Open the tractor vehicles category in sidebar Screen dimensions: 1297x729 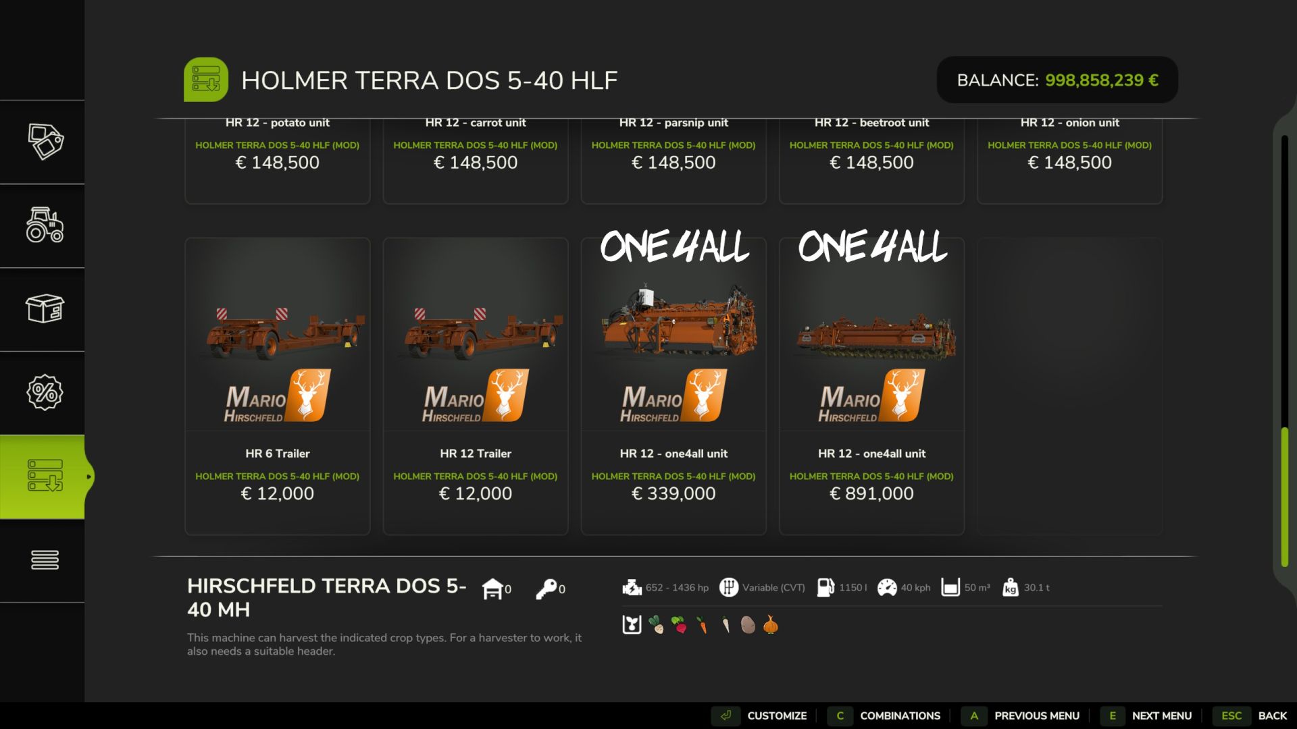[45, 225]
